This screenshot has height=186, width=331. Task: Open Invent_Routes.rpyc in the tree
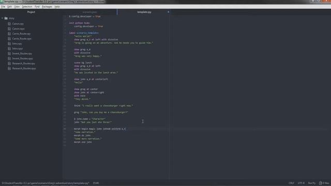[x=22, y=58]
